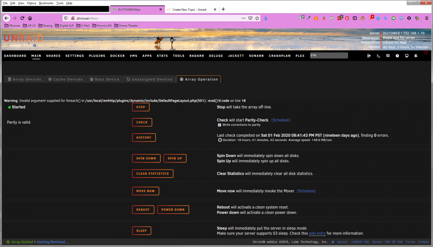
Task: Go to Firefox home page icon
Action: [30, 18]
